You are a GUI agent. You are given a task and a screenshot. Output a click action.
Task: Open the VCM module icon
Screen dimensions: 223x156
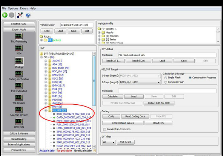point(19,48)
